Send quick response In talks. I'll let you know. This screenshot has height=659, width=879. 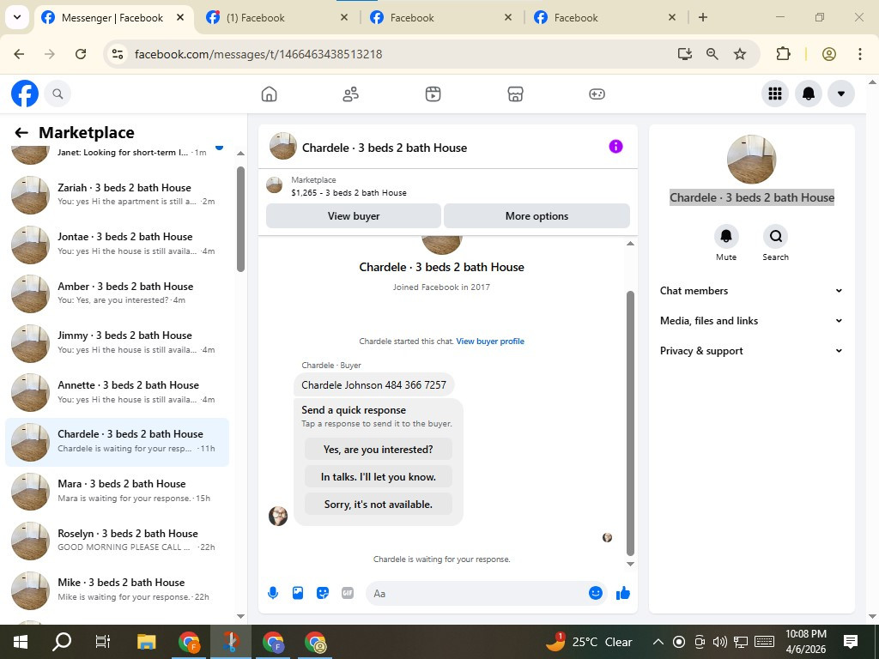379,477
